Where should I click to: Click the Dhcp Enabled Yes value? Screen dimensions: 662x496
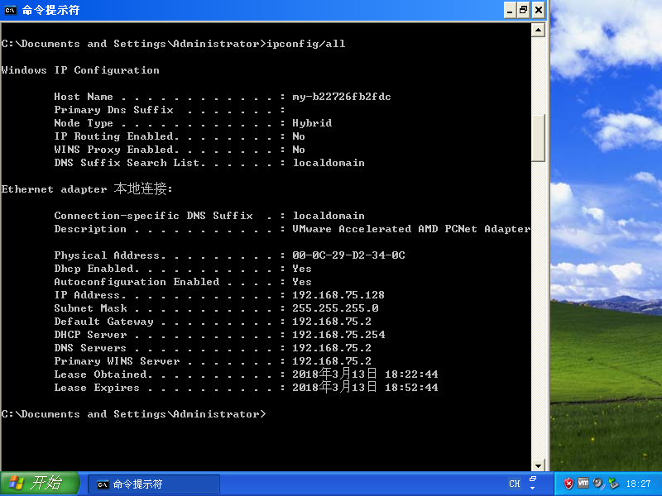tap(302, 269)
